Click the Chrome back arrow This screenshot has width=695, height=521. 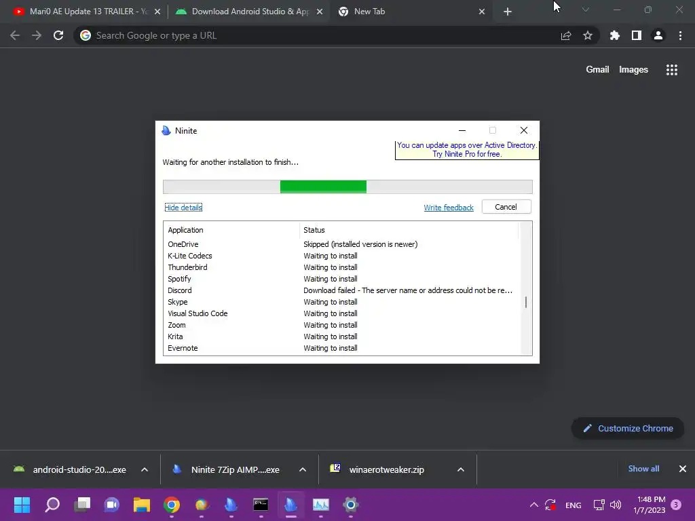[x=15, y=35]
